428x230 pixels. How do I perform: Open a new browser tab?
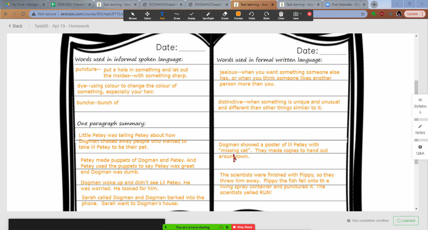tap(374, 5)
